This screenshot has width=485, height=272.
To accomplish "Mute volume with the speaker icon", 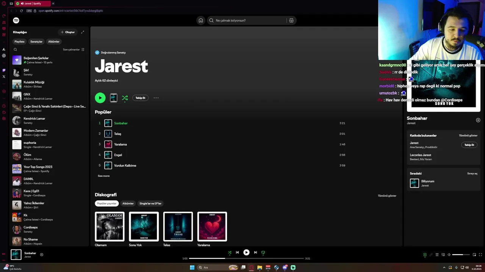I will pyautogui.click(x=449, y=255).
